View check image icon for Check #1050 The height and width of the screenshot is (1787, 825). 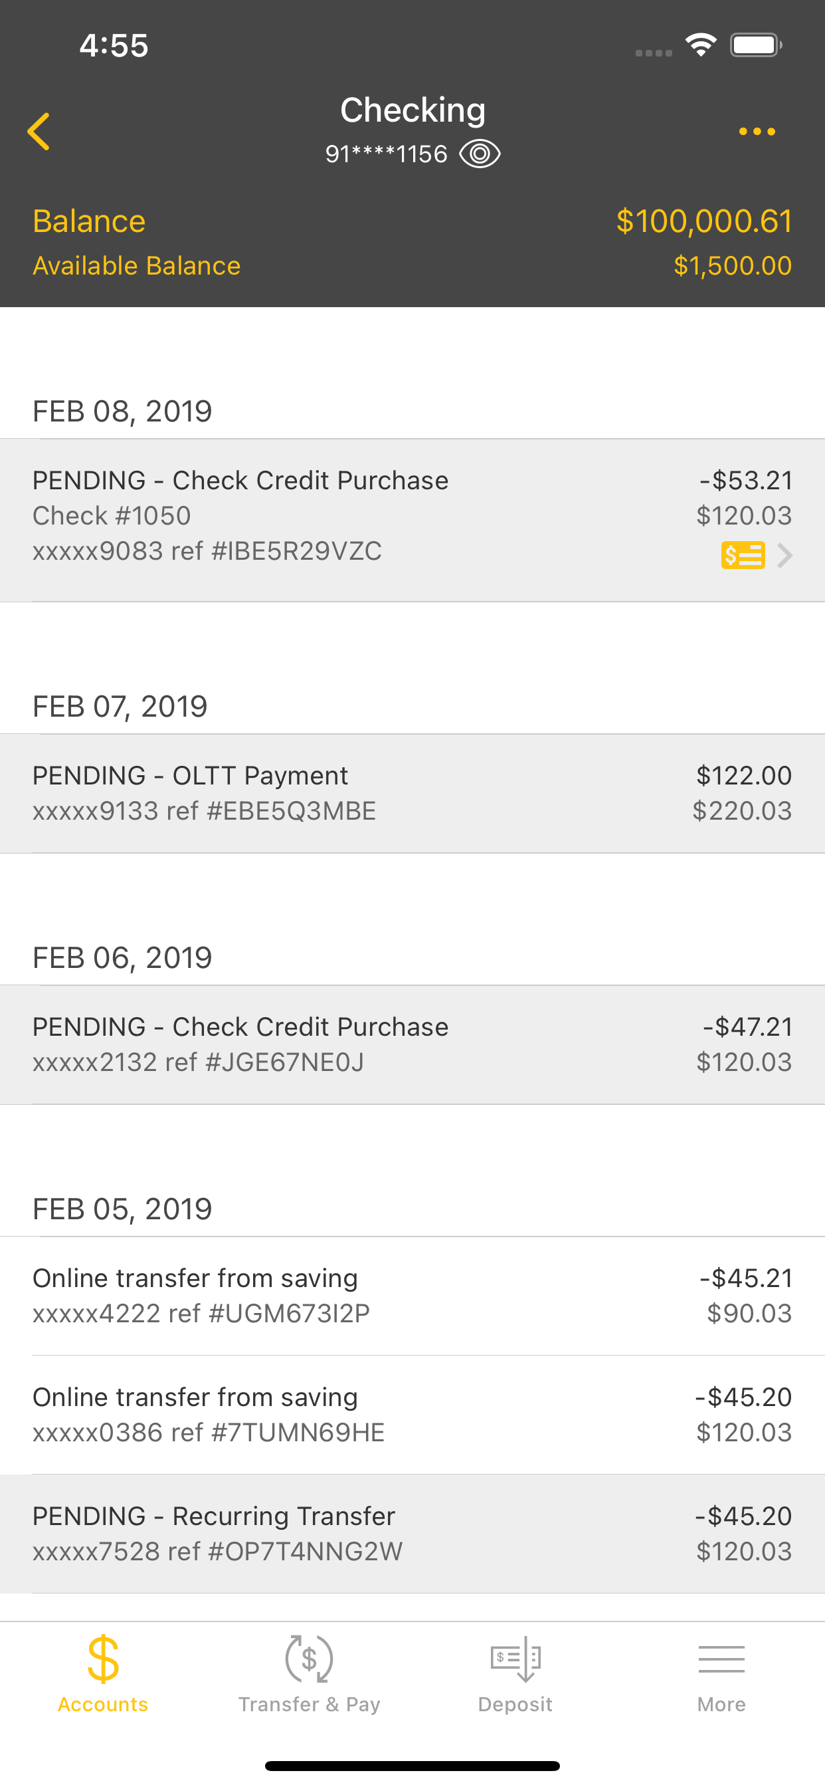click(x=743, y=555)
